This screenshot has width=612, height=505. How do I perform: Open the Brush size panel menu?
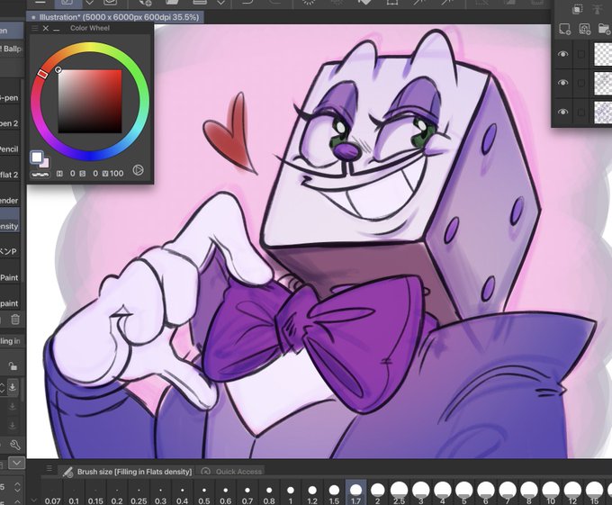(x=49, y=468)
